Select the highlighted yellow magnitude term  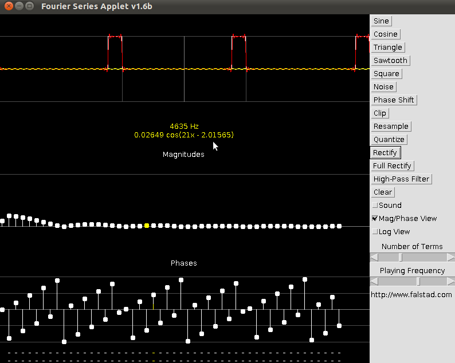(x=147, y=226)
